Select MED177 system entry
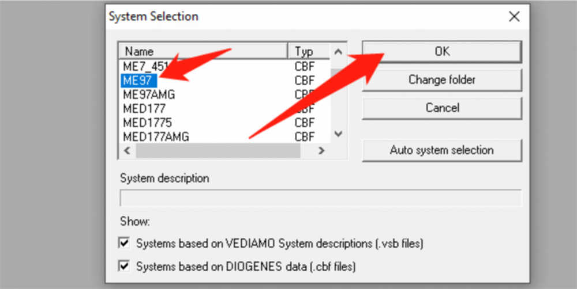Viewport: 577px width, 289px height. click(144, 108)
